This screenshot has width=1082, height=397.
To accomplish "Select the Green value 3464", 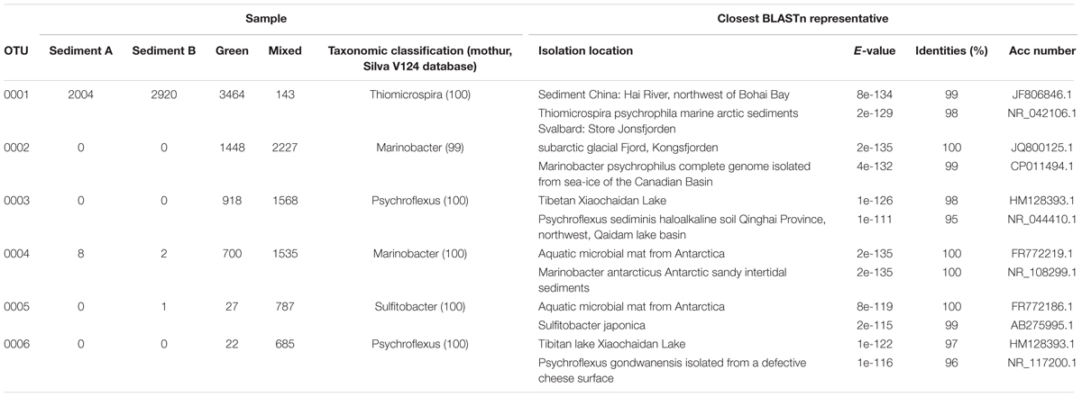I will (x=232, y=91).
